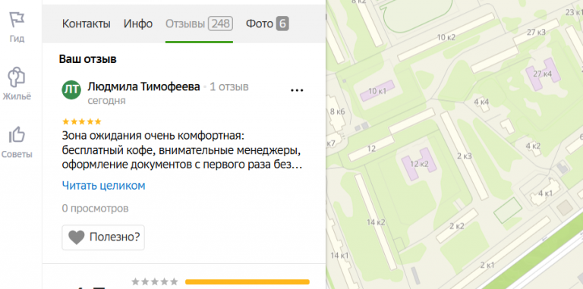583x289 pixels.
Task: Click the yellow five-star rating distribution bar
Action: pyautogui.click(x=247, y=282)
